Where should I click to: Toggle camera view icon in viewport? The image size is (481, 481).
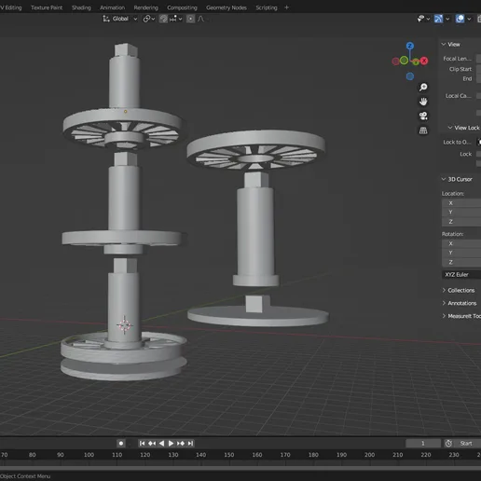423,116
